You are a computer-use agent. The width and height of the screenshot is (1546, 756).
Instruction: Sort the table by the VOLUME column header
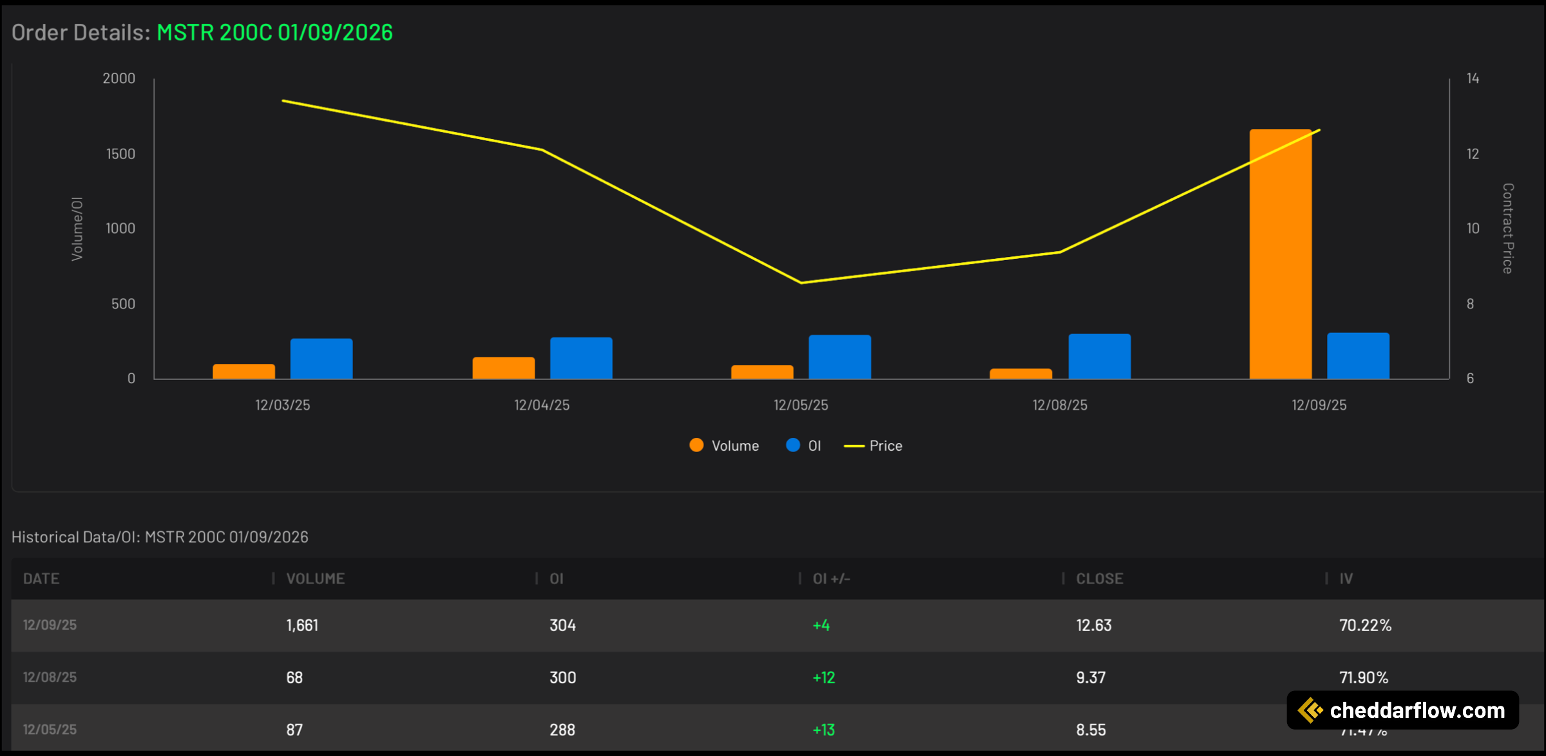pyautogui.click(x=316, y=578)
